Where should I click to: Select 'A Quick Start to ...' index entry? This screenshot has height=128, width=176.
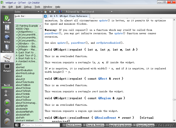[27, 52]
